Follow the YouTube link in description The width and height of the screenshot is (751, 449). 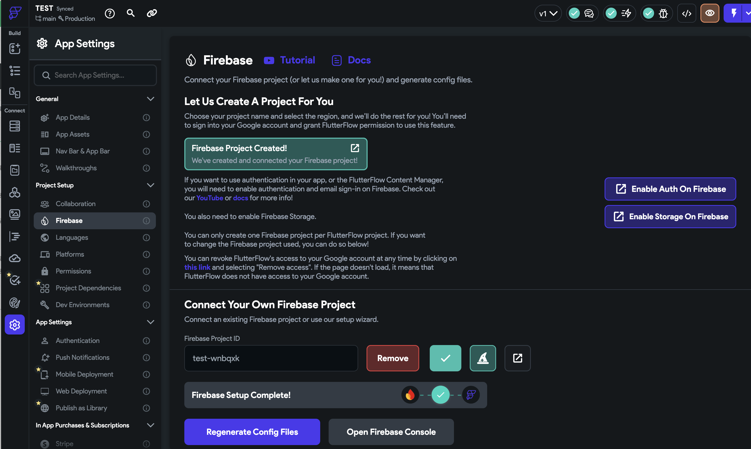(209, 198)
